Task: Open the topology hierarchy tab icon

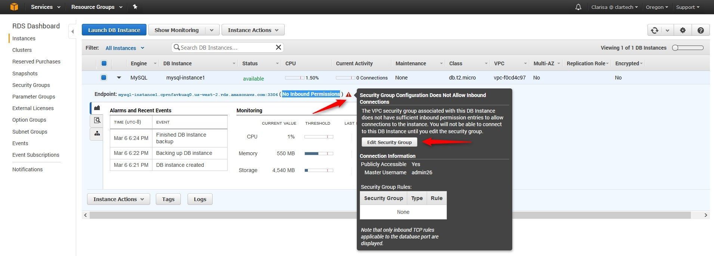Action: tap(97, 134)
